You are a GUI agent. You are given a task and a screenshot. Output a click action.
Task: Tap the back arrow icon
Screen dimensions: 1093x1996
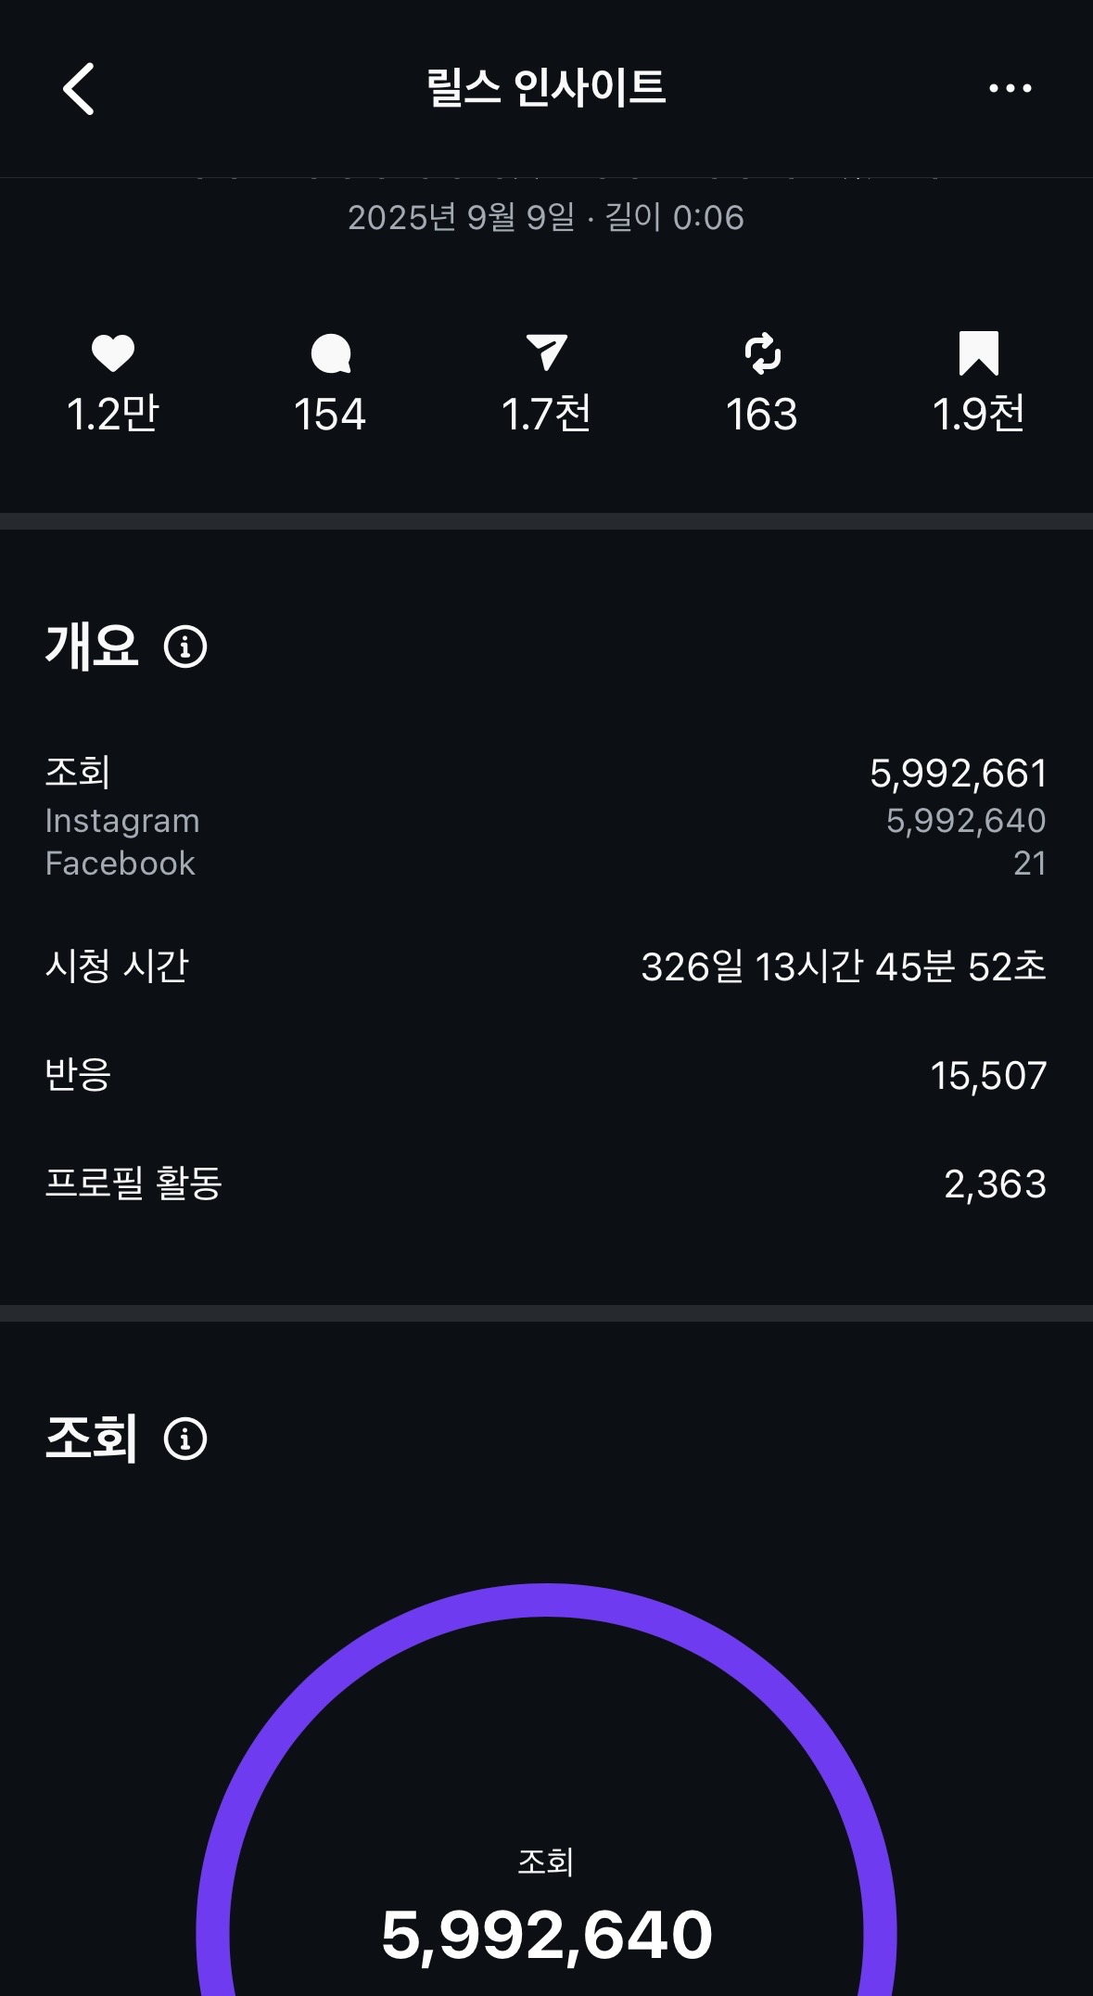tap(79, 89)
